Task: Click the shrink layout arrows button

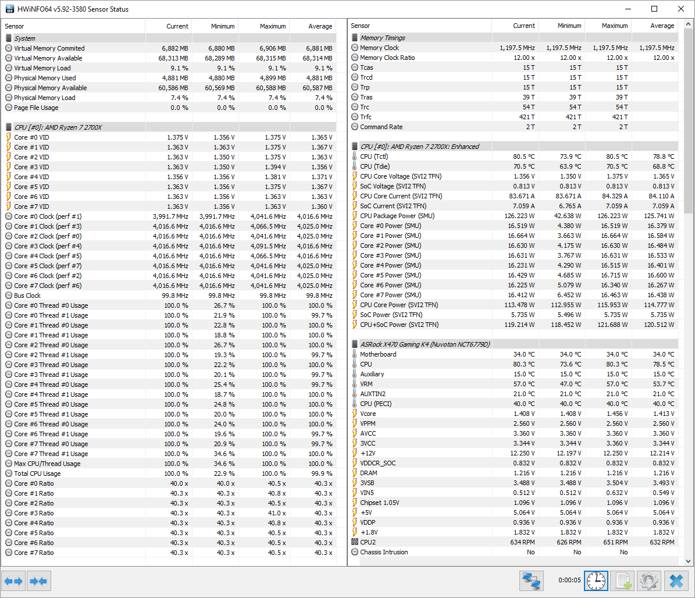Action: (39, 581)
